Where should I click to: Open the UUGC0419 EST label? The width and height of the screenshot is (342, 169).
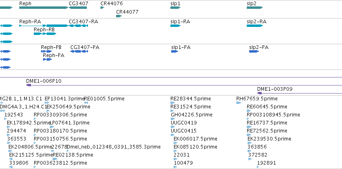click(x=184, y=122)
